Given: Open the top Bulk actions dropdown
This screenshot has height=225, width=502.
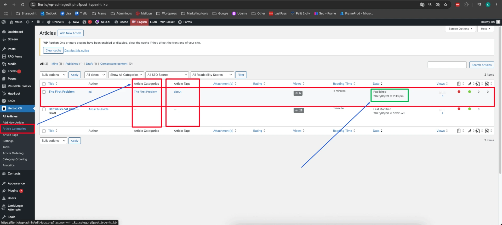Looking at the screenshot, I should click(x=53, y=75).
